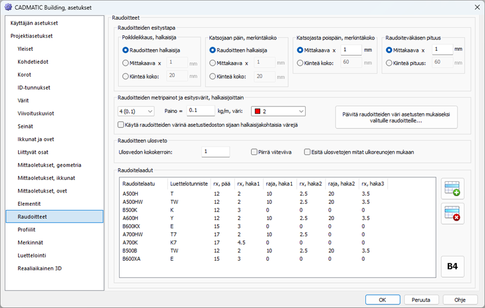485x308 pixels.
Task: Click the CADMATIC Building app icon
Action: tap(8, 7)
